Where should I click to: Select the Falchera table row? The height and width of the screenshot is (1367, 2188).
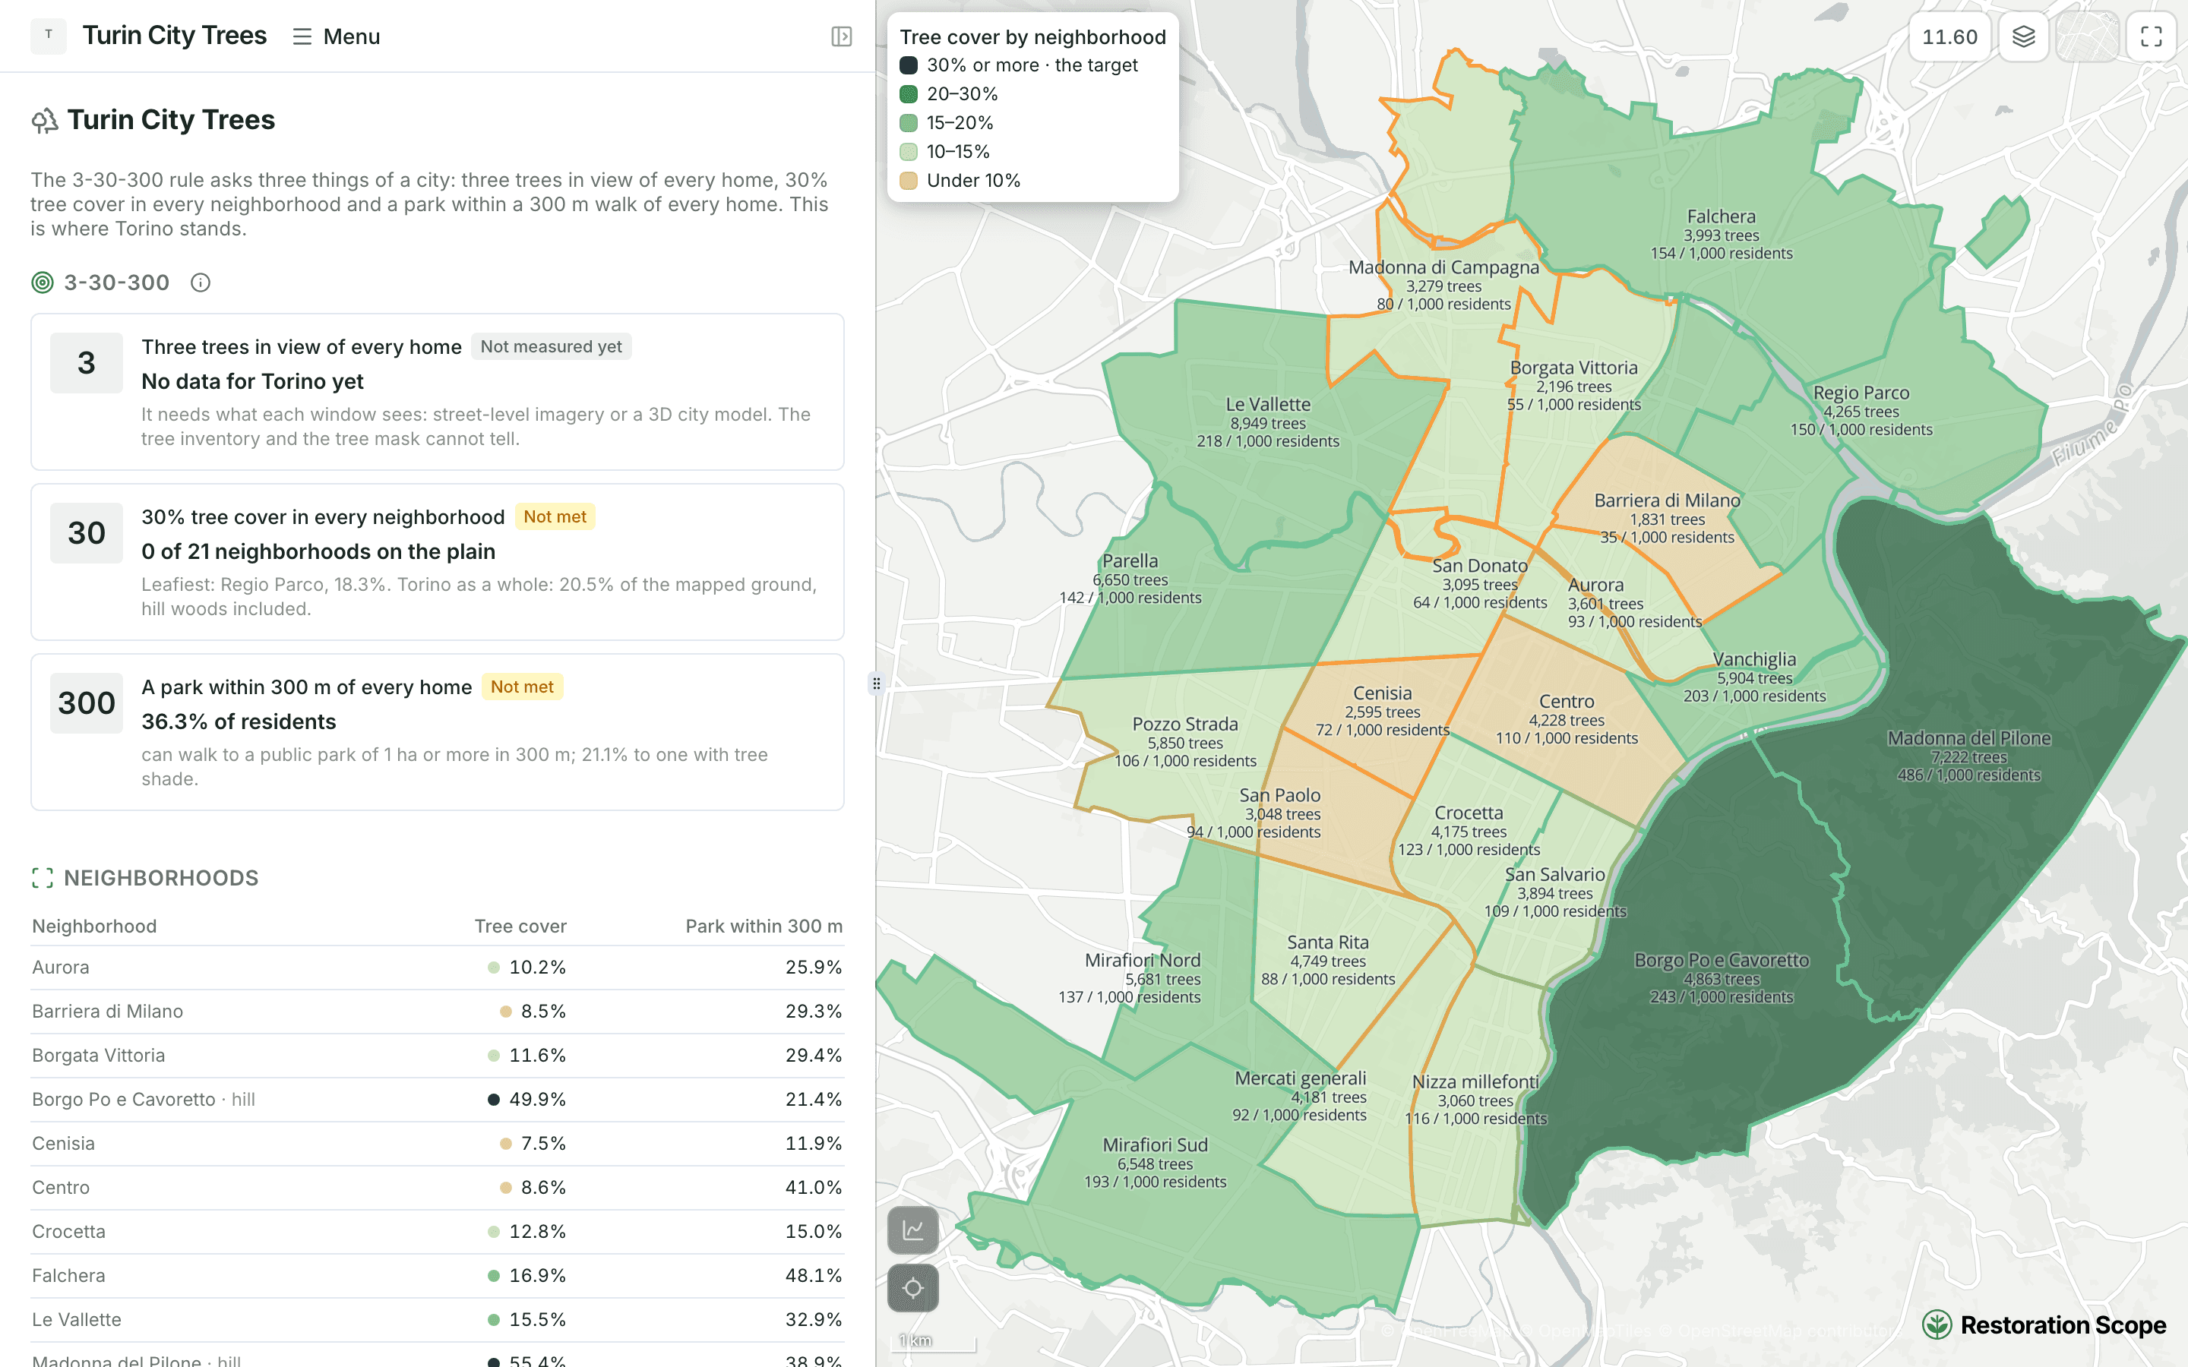pyautogui.click(x=437, y=1276)
